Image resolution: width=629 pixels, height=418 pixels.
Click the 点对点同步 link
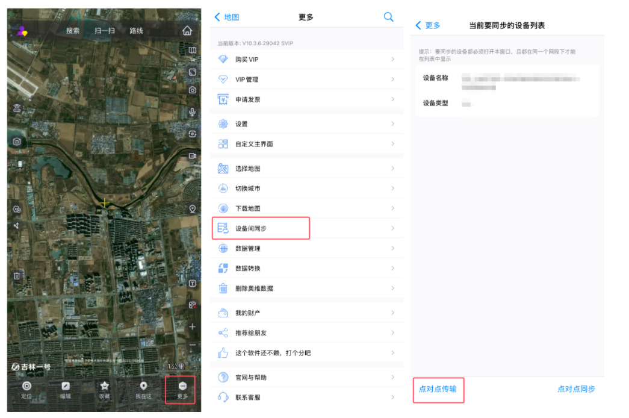pyautogui.click(x=576, y=389)
